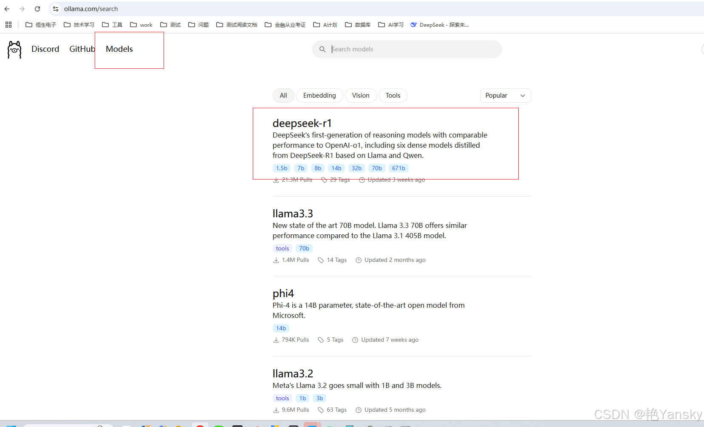The height and width of the screenshot is (427, 704).
Task: Click the address bar URL ollama.com/search
Action: (x=91, y=9)
